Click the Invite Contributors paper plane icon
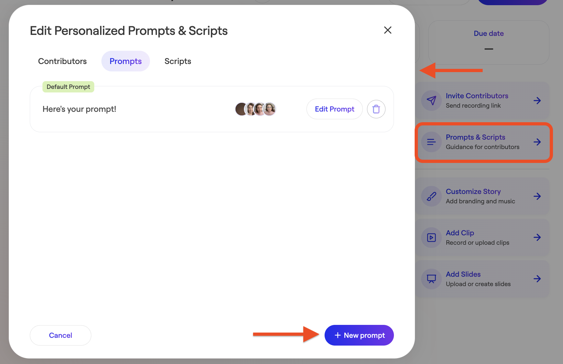 [x=431, y=101]
